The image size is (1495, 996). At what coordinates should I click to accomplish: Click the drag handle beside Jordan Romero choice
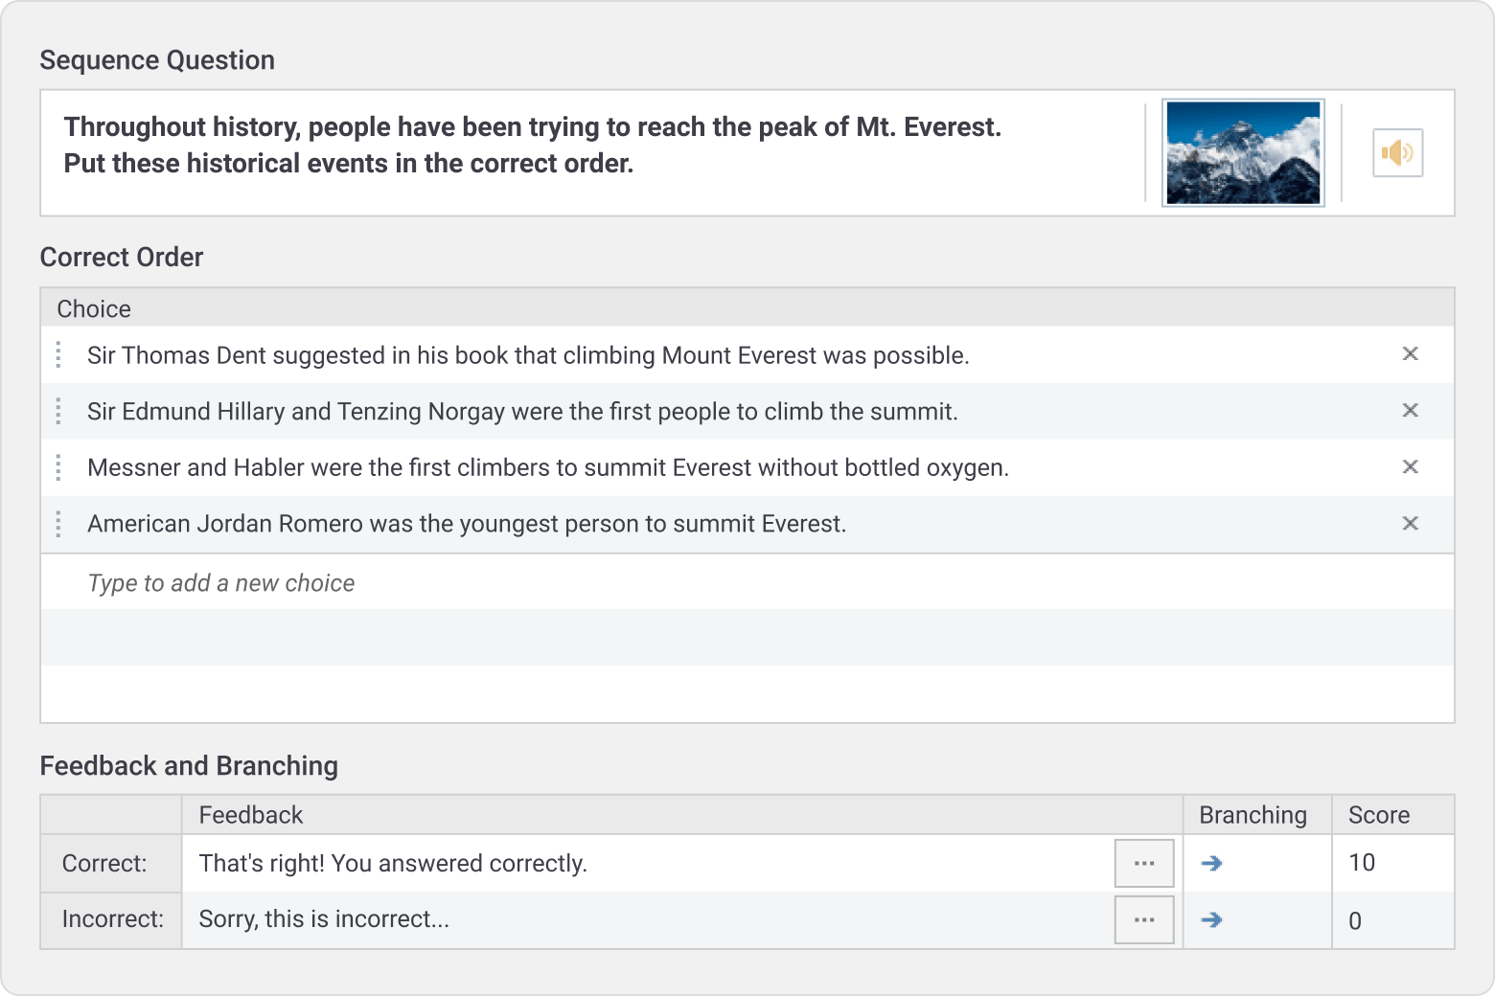point(57,524)
